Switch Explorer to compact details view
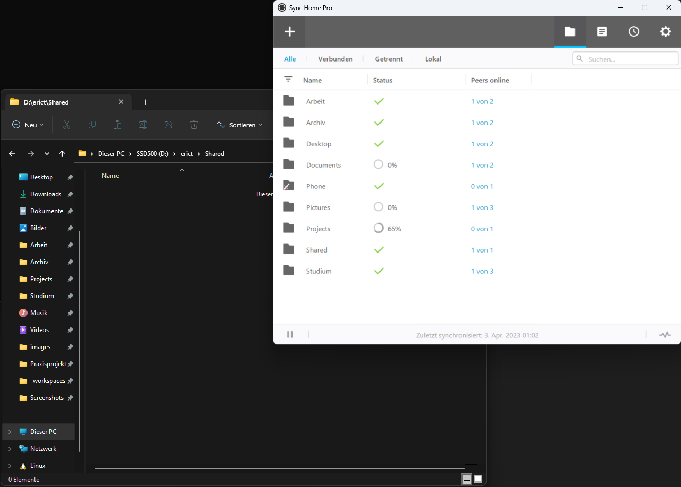 tap(466, 479)
